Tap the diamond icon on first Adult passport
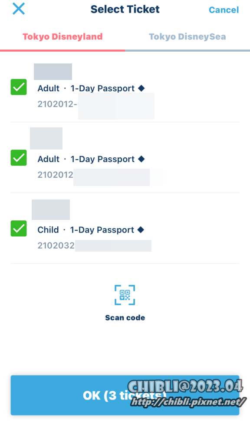Image resolution: width=250 pixels, height=426 pixels. 141,88
